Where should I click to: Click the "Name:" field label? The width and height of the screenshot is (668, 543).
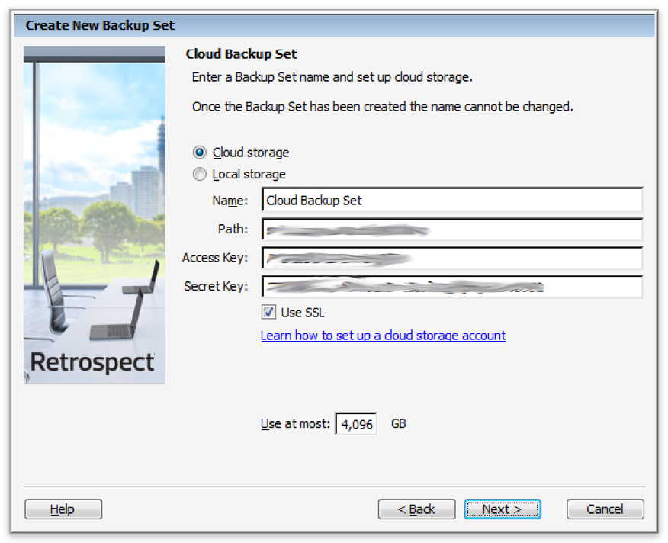tap(230, 201)
